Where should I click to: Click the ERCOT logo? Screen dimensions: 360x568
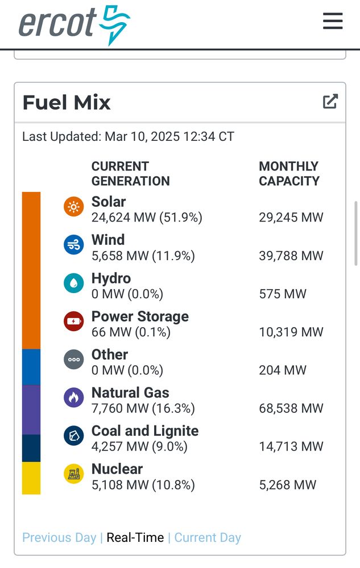point(75,24)
